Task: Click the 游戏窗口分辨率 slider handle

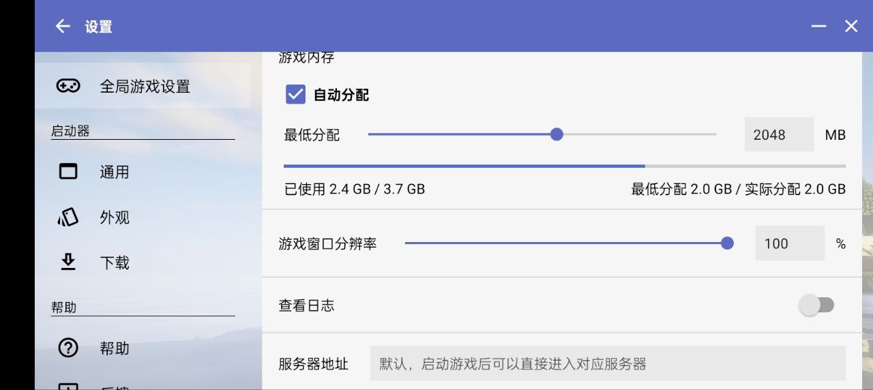Action: pyautogui.click(x=727, y=243)
